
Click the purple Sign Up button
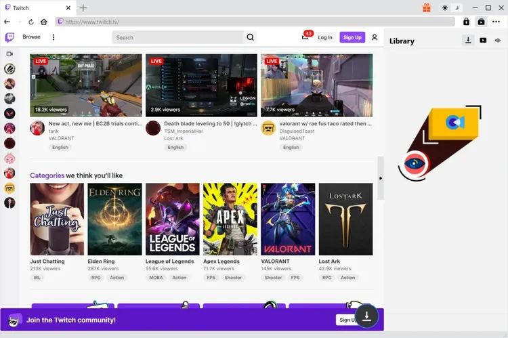pyautogui.click(x=352, y=37)
